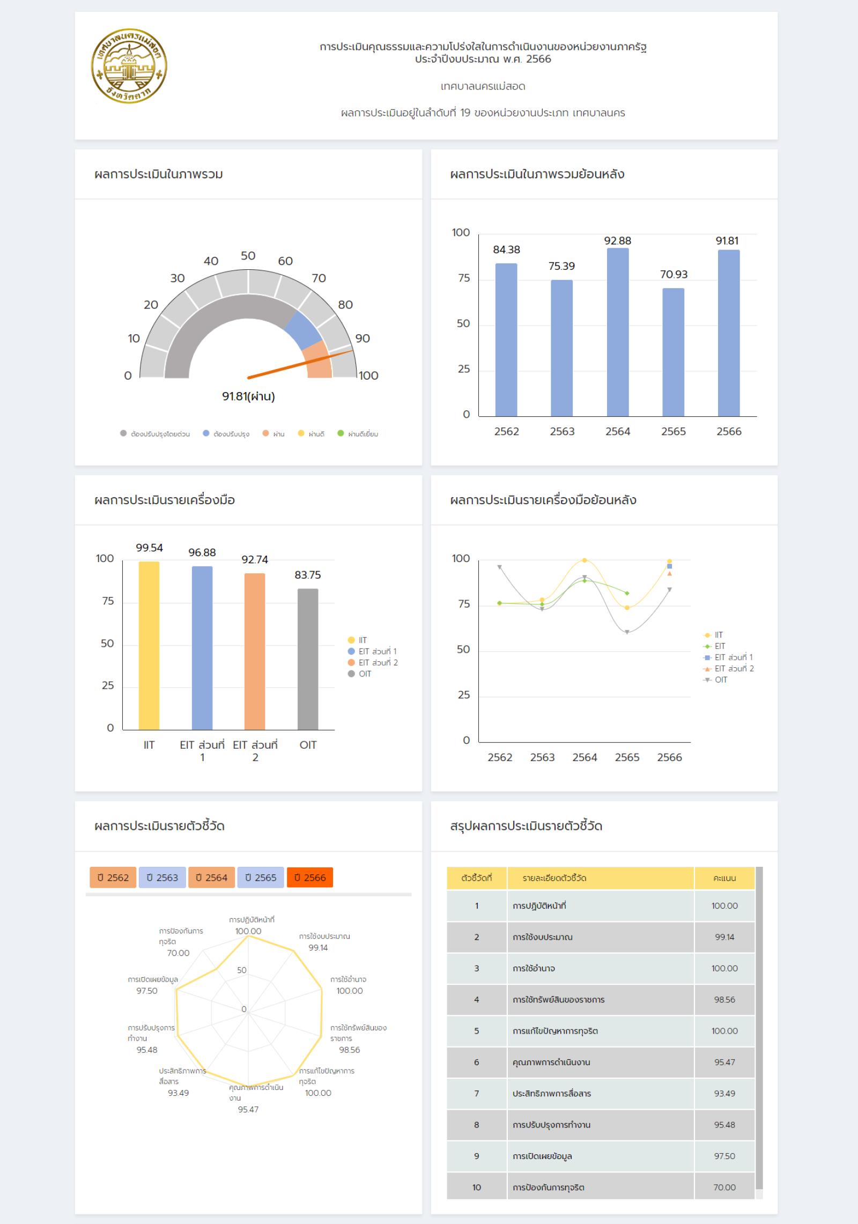Toggle ผ่านดีเยี่ยม green legend marker

point(358,434)
